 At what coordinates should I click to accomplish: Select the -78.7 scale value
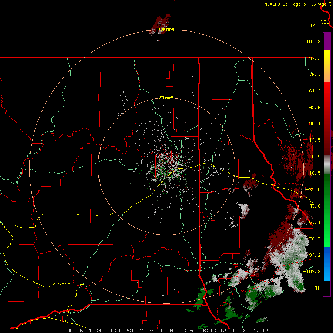313,239
